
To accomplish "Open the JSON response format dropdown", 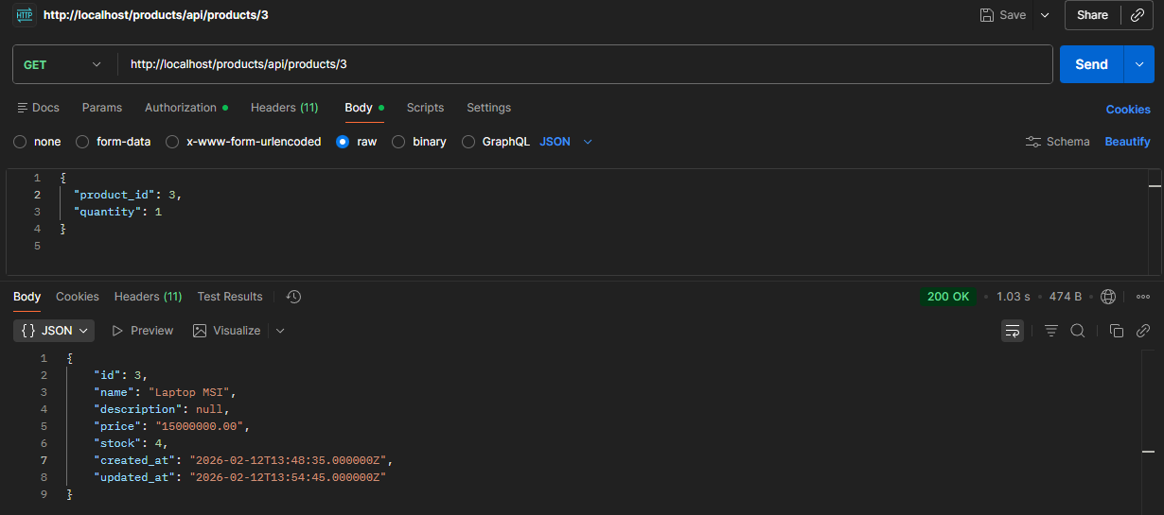I will [x=57, y=331].
